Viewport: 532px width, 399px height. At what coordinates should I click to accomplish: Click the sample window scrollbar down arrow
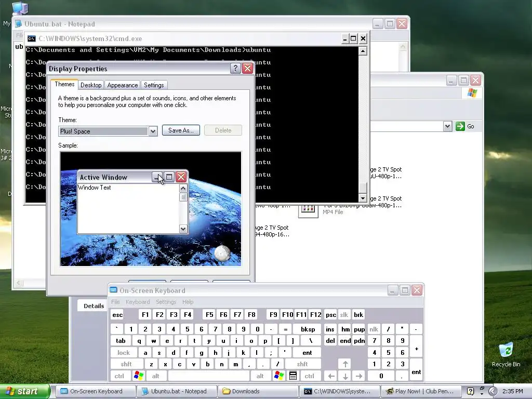pos(183,229)
